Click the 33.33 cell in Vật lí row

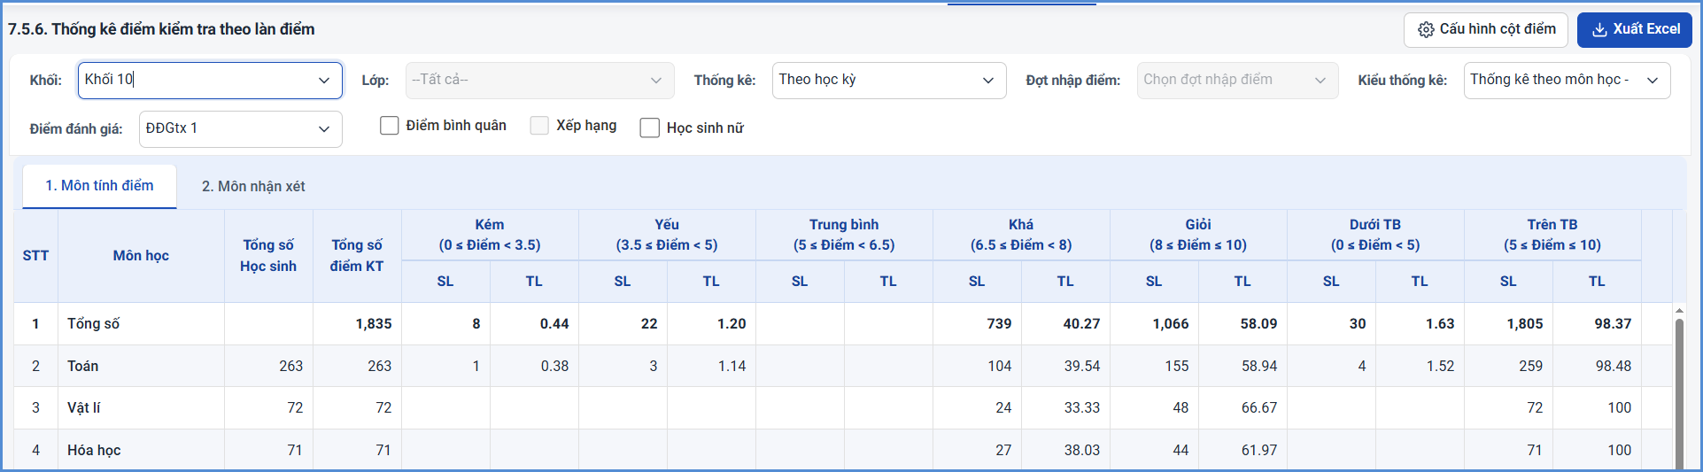pos(1065,407)
